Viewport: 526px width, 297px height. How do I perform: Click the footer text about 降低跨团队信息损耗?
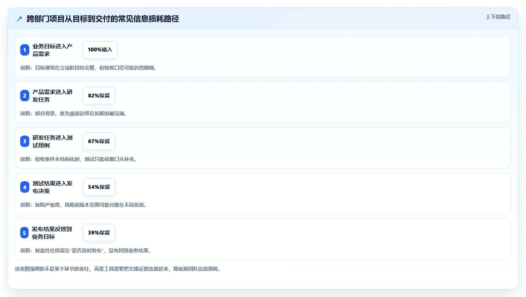118,269
